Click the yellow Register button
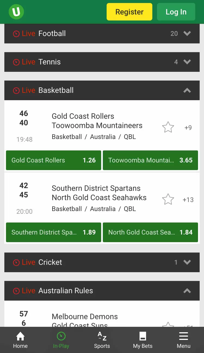Image resolution: width=204 pixels, height=353 pixels. (129, 12)
